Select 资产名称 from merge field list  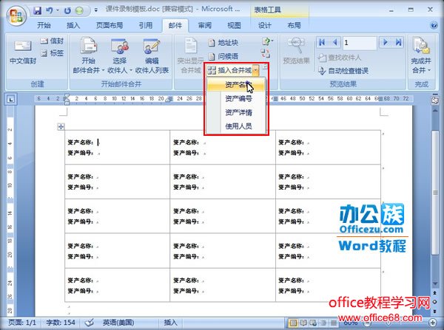(237, 85)
